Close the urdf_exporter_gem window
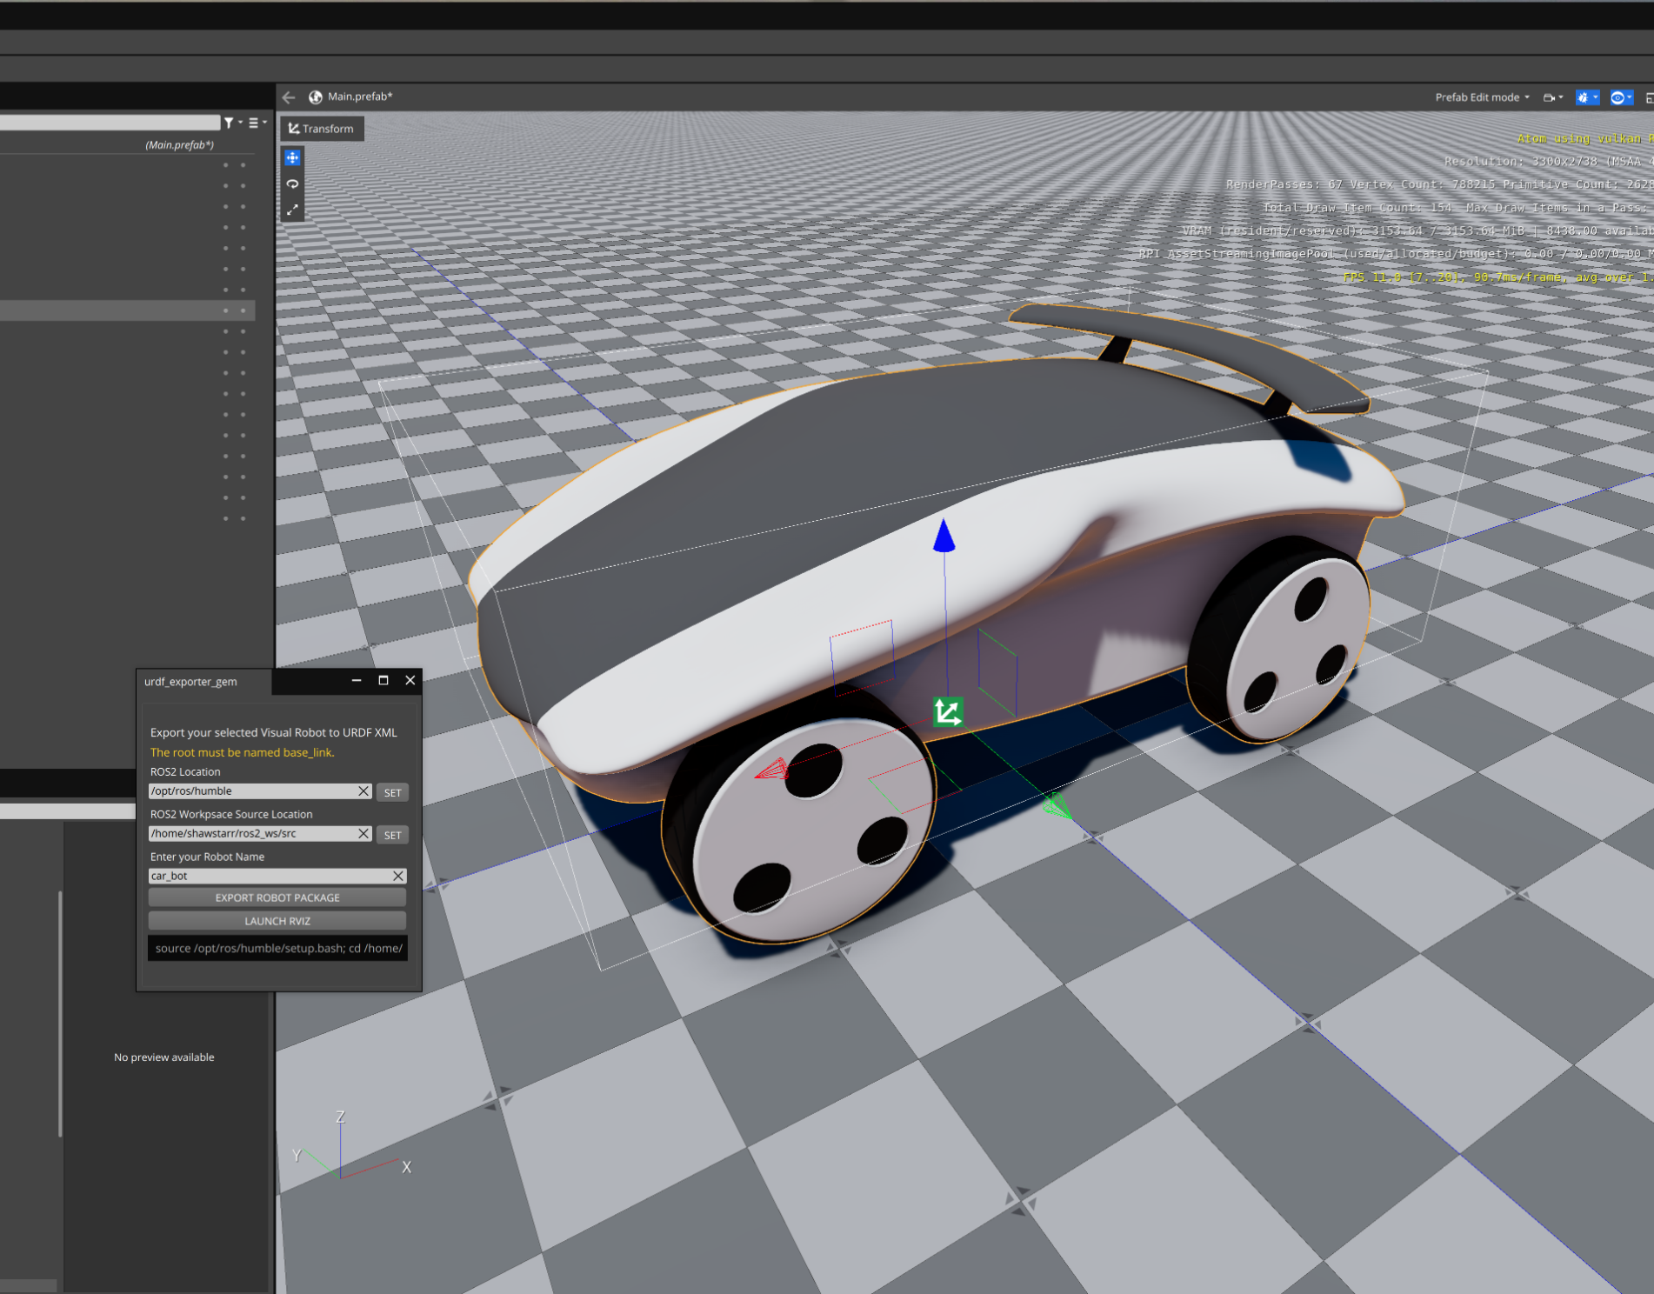The height and width of the screenshot is (1294, 1654). pyautogui.click(x=410, y=680)
